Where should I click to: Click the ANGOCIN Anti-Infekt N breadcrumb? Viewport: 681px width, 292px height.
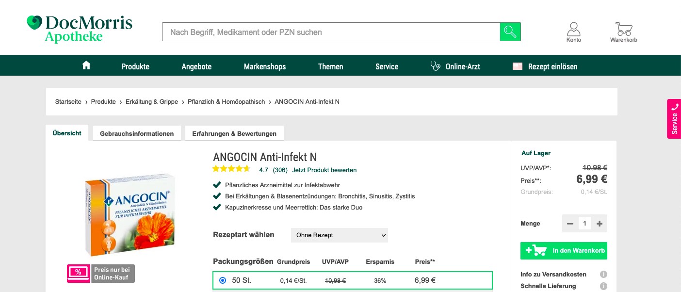click(307, 102)
